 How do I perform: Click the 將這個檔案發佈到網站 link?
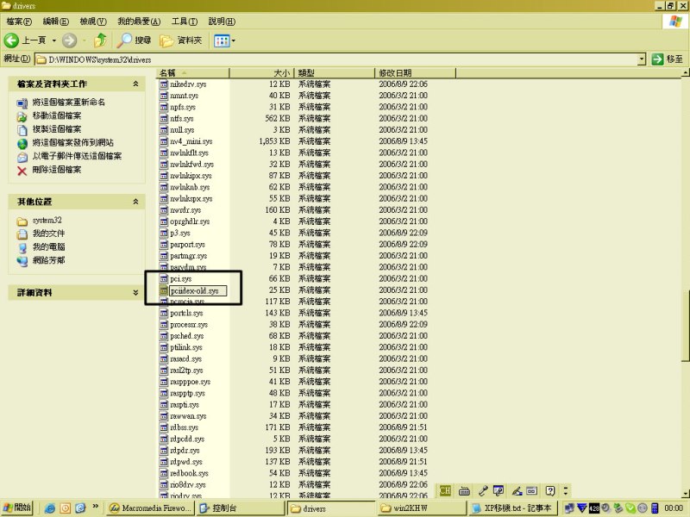[x=73, y=142]
